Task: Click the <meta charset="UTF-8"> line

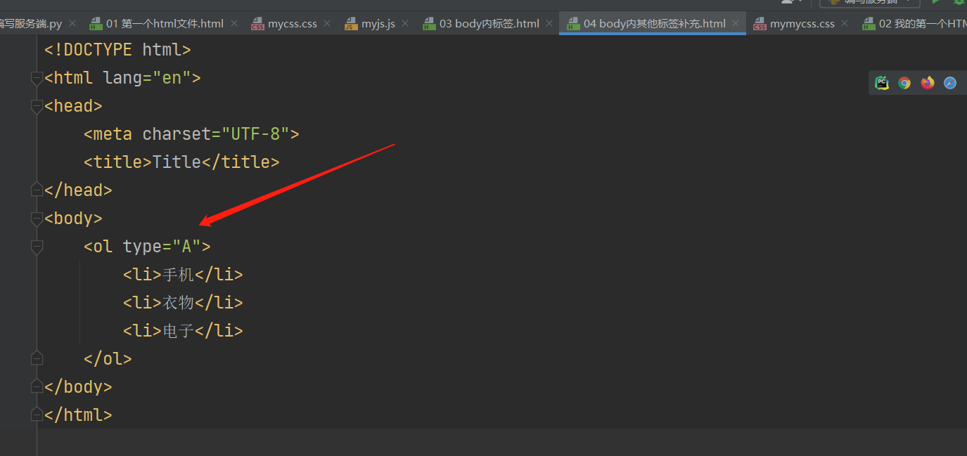Action: coord(191,133)
